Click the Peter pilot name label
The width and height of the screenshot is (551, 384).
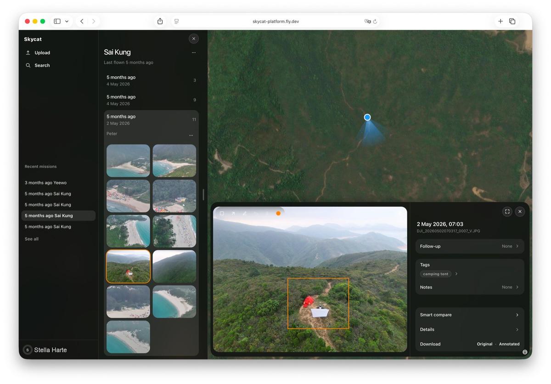[x=112, y=134]
